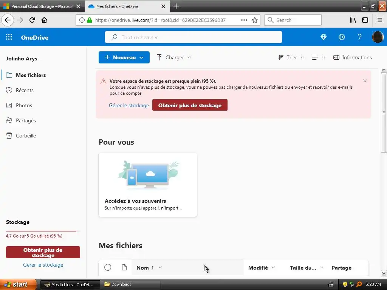Viewport: 387px width, 290px height.
Task: Go to the browser home page
Action: coord(44,20)
